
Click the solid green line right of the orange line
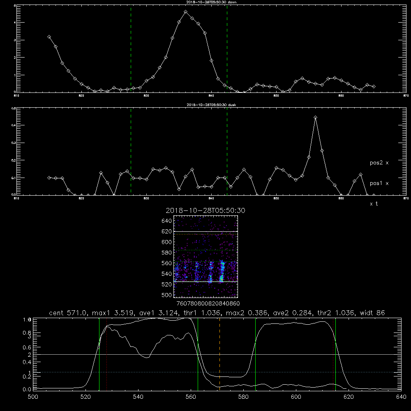pos(255,354)
